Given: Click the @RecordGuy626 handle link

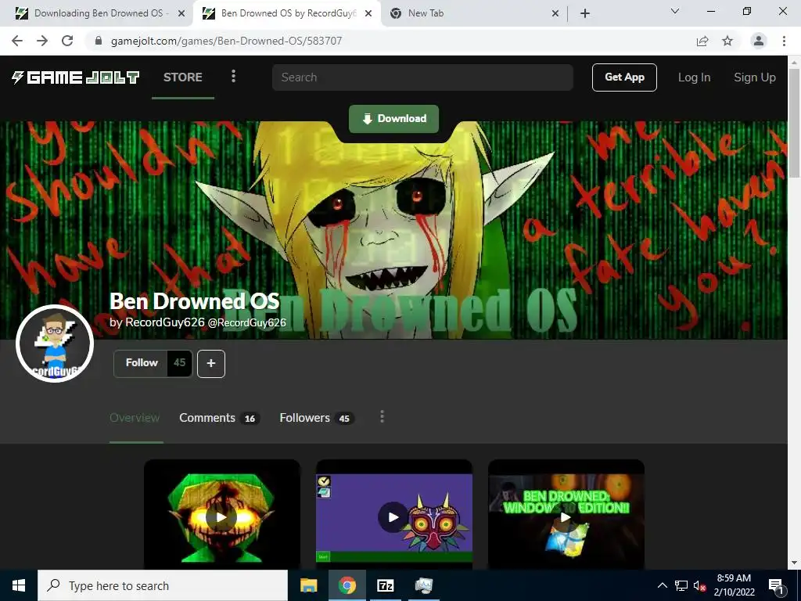Looking at the screenshot, I should coord(247,322).
